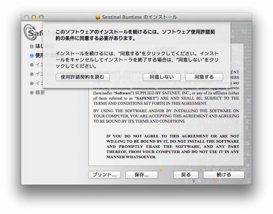Click the "このソフトウェアのインストールを続けるには" heading in the sheet
Screen dimensions: 273x214
pyautogui.click(x=135, y=35)
